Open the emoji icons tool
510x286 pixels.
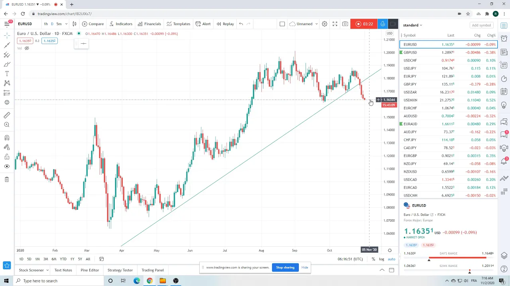coord(7,102)
